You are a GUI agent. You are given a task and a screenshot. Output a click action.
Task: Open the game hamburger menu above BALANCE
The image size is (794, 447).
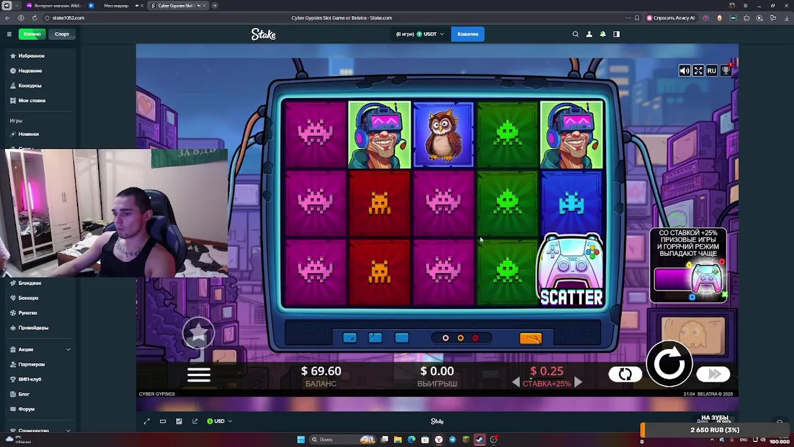199,375
